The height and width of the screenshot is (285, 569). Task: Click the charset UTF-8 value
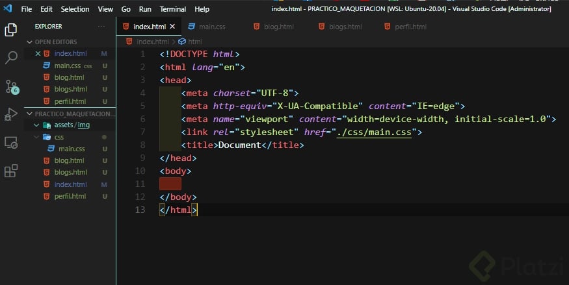click(274, 93)
